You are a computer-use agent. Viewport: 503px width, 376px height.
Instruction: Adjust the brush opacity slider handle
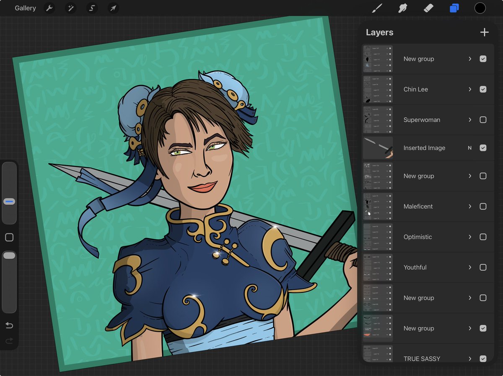pos(9,255)
